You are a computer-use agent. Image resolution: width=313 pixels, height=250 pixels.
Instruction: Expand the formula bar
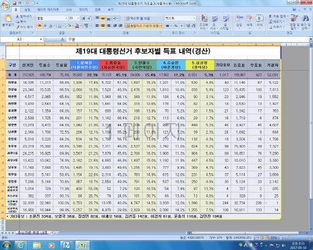tap(310, 39)
